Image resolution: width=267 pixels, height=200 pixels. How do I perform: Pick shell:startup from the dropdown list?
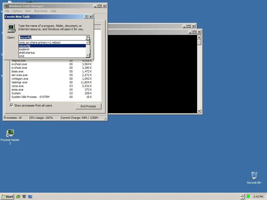pyautogui.click(x=52, y=53)
